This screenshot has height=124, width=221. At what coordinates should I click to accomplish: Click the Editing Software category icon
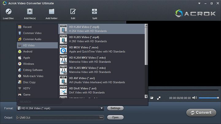pyautogui.click(x=20, y=70)
